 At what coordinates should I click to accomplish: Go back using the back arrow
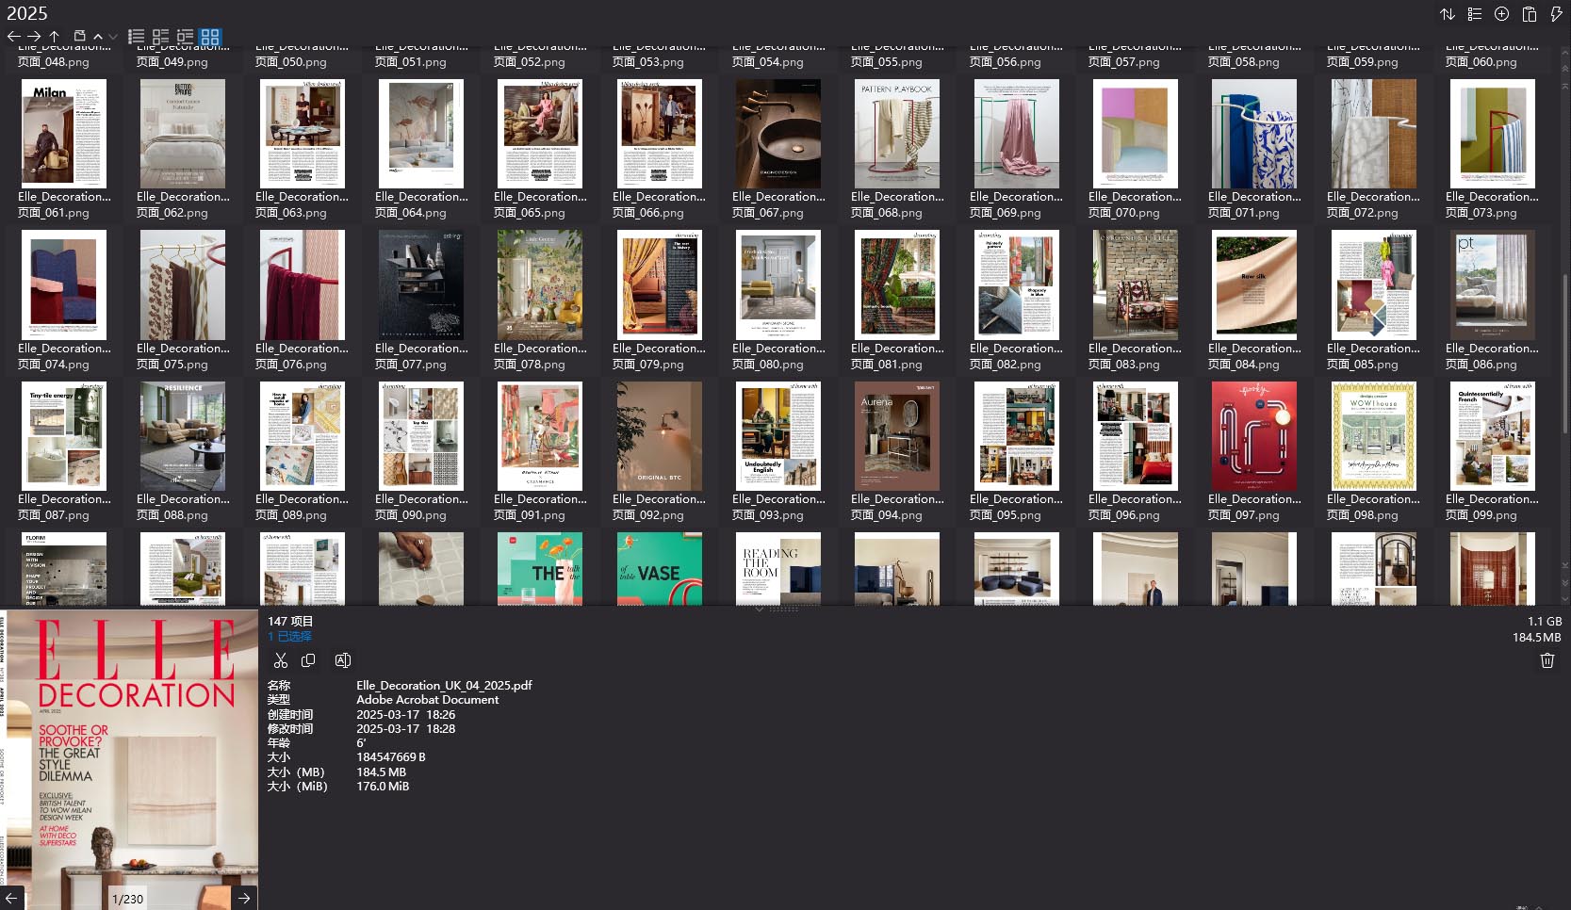[x=13, y=36]
